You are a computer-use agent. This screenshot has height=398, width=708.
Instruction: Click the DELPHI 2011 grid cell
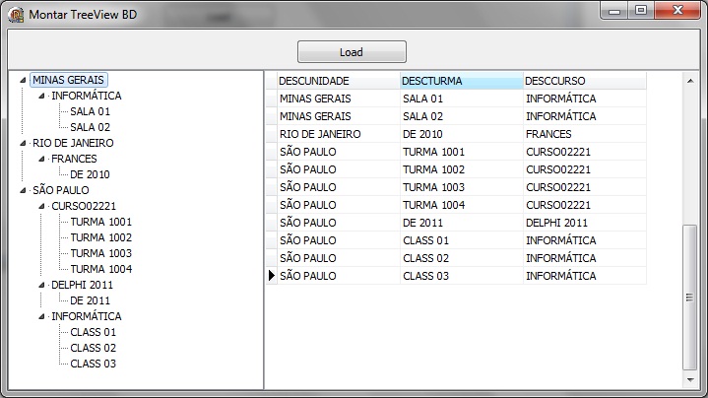click(583, 223)
